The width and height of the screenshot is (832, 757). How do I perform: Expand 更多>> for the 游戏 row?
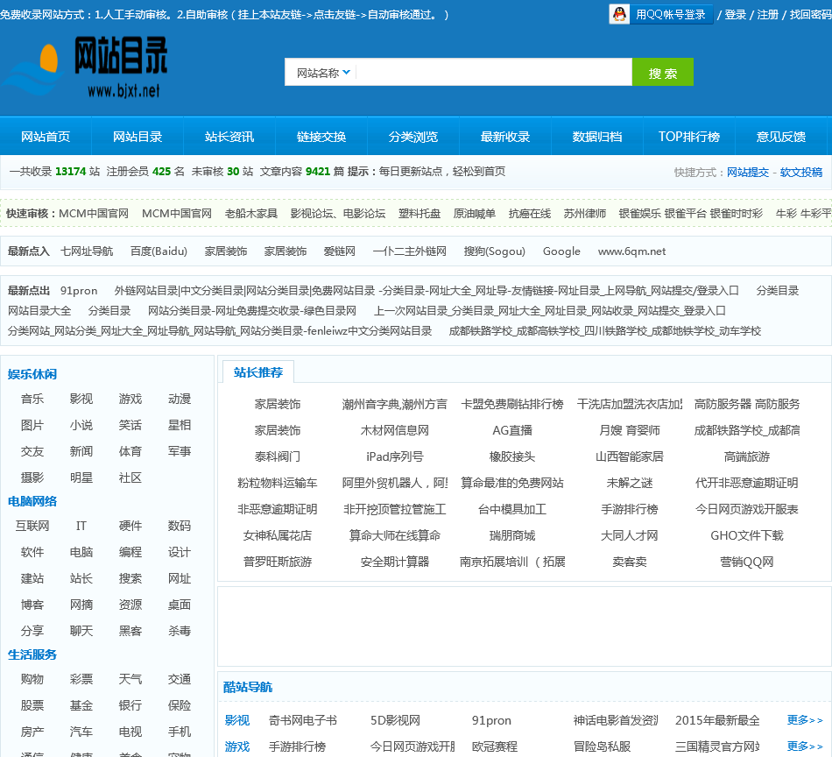[805, 746]
